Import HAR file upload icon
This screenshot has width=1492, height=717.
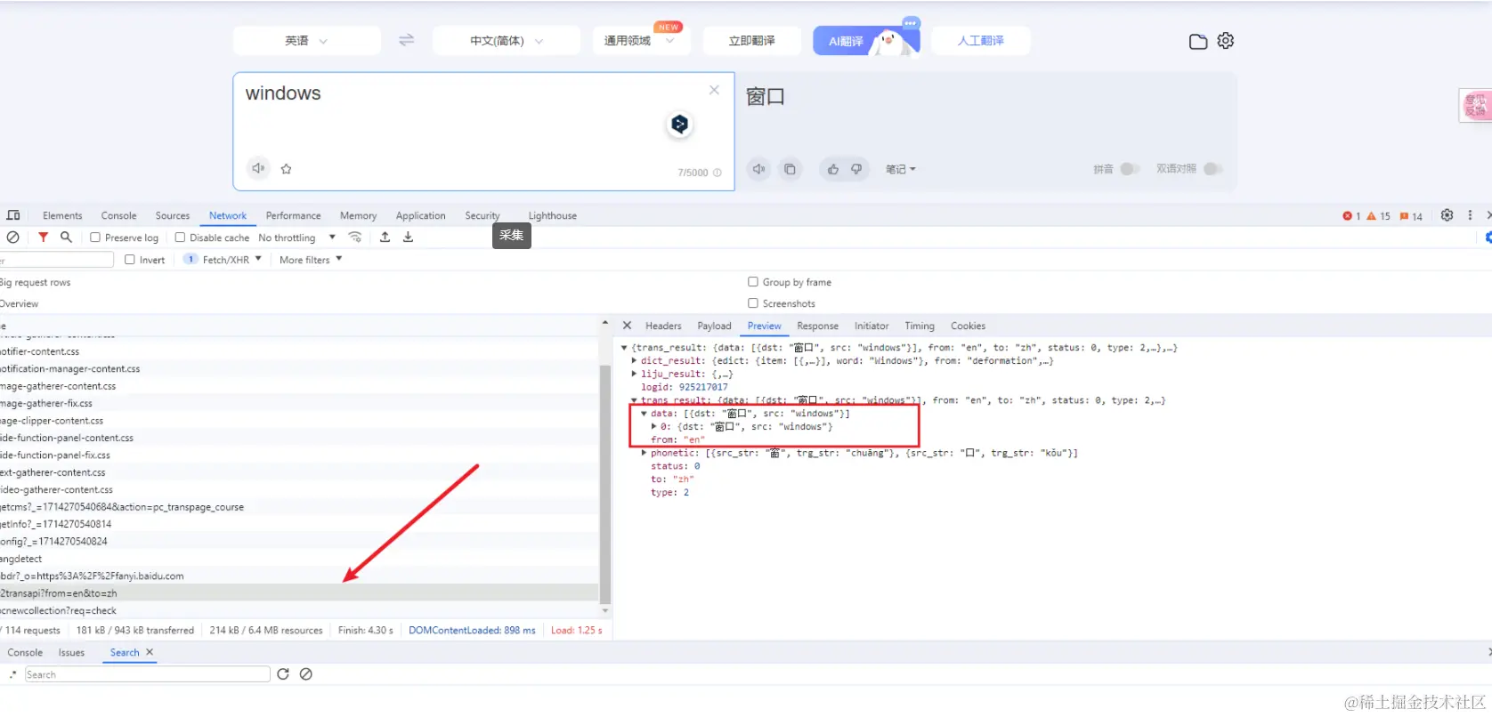[385, 237]
